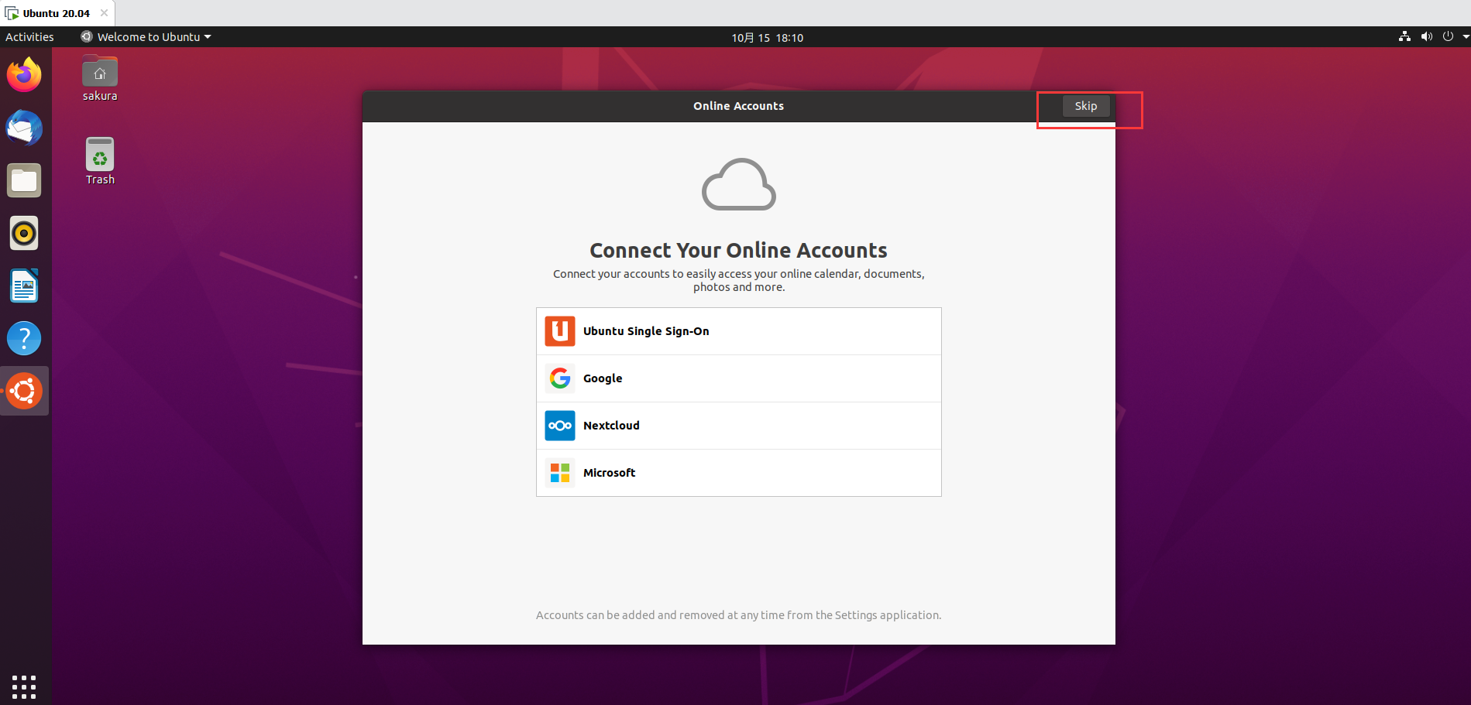Click Activities in the top bar
Viewport: 1471px width, 705px height.
click(x=29, y=37)
